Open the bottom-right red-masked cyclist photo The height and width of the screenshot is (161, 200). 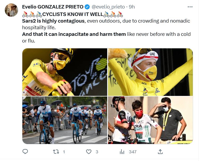(x=150, y=120)
